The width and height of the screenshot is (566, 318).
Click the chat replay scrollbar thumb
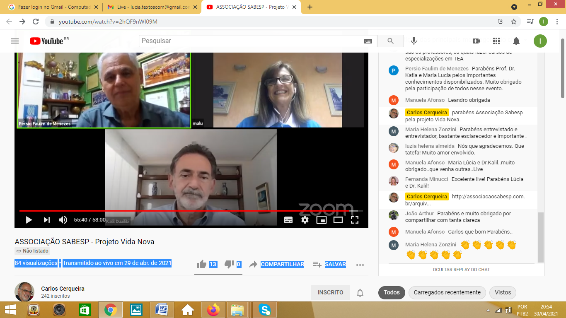541,237
